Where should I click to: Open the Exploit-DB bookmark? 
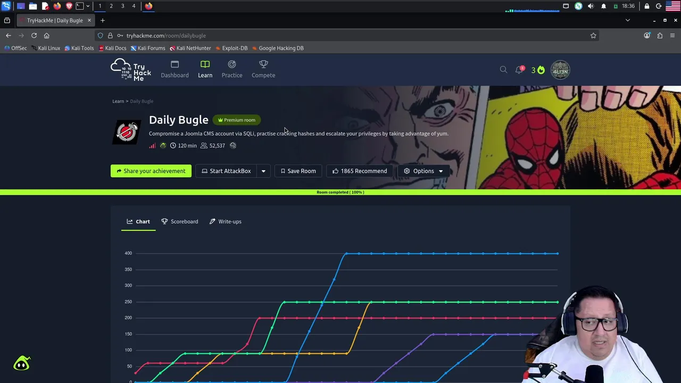click(231, 48)
